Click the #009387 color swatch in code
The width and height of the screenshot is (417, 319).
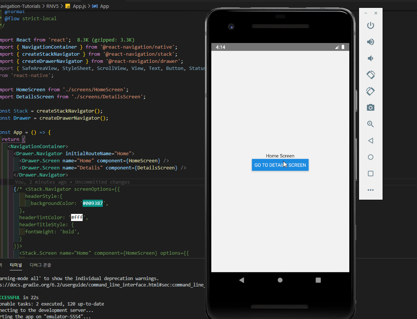click(x=92, y=203)
